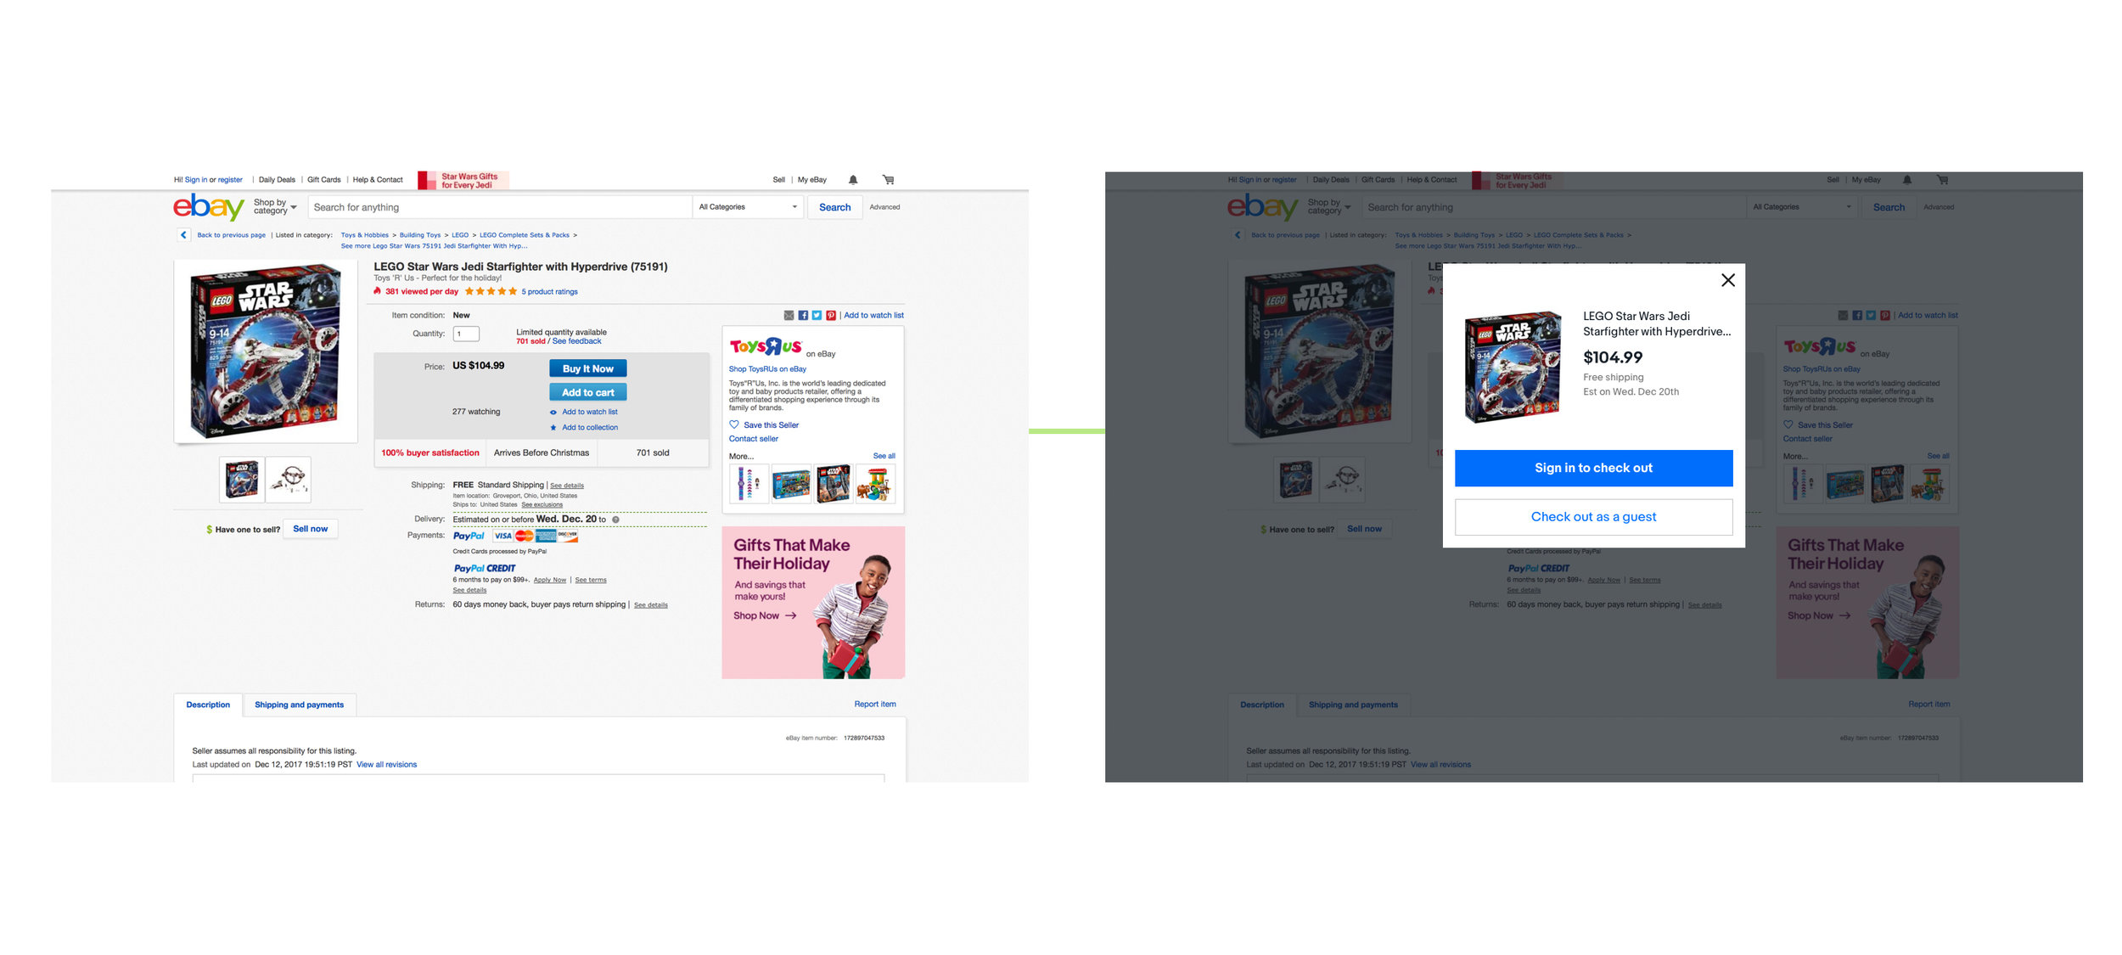Click the cart icon in the header
The width and height of the screenshot is (2122, 955).
point(890,178)
